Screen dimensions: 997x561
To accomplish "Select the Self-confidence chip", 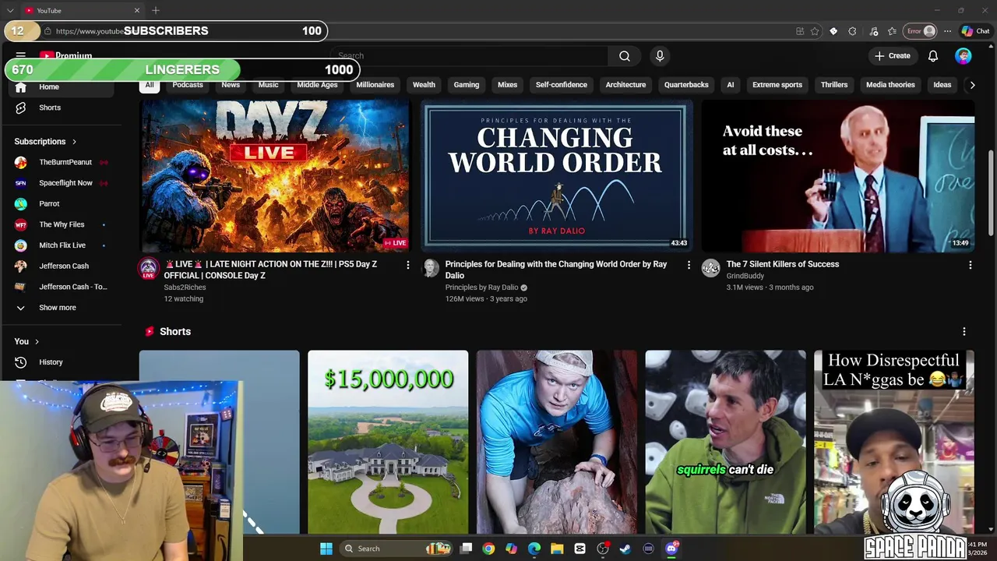I will 562,85.
